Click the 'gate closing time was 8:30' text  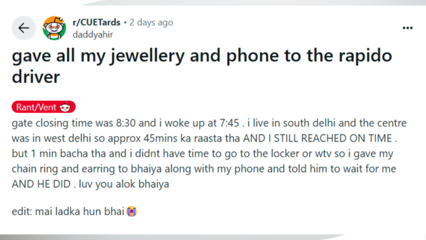tap(74, 123)
